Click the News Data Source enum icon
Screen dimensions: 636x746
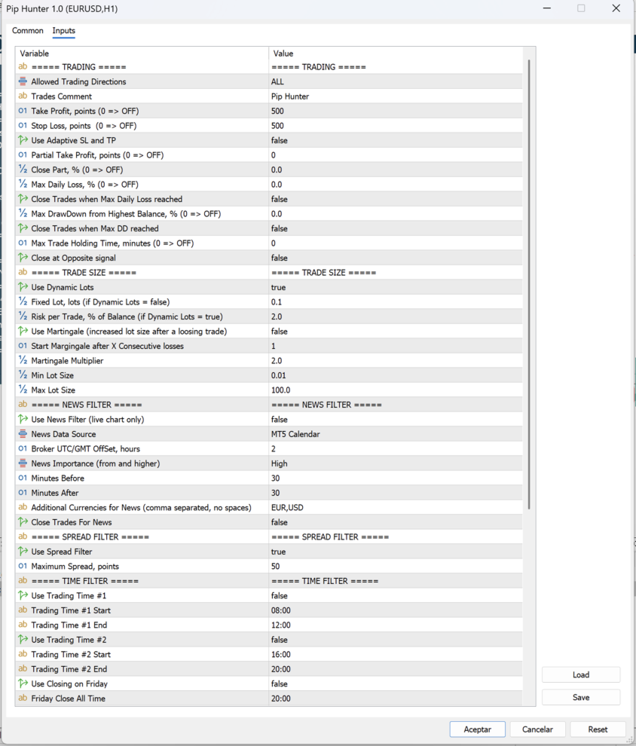point(23,434)
